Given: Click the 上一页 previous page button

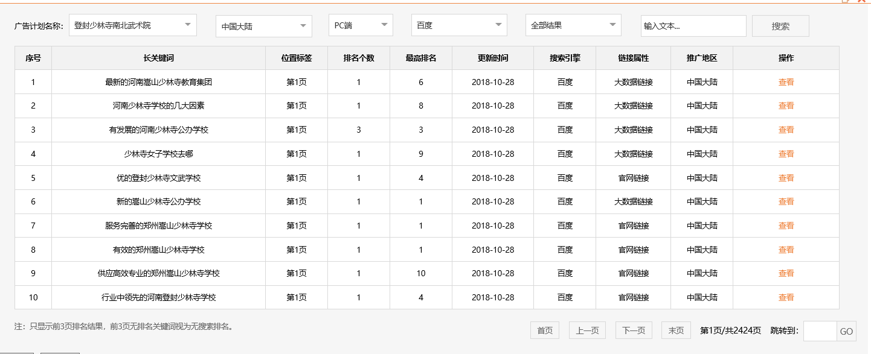Looking at the screenshot, I should (x=587, y=330).
